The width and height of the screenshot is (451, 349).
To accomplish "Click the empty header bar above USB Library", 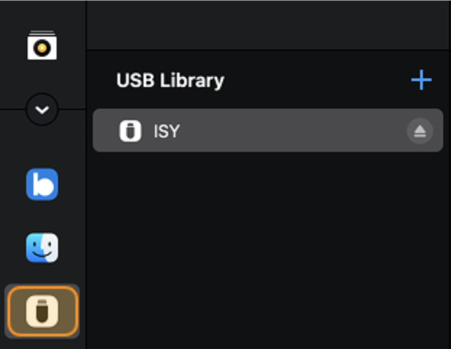I will click(x=268, y=25).
